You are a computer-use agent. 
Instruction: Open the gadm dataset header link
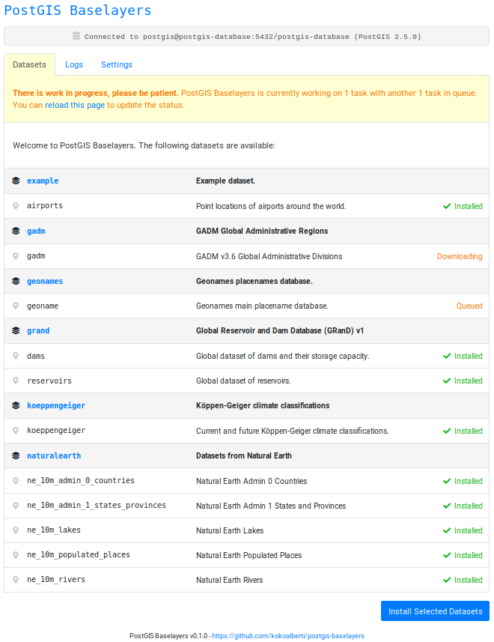pyautogui.click(x=37, y=231)
